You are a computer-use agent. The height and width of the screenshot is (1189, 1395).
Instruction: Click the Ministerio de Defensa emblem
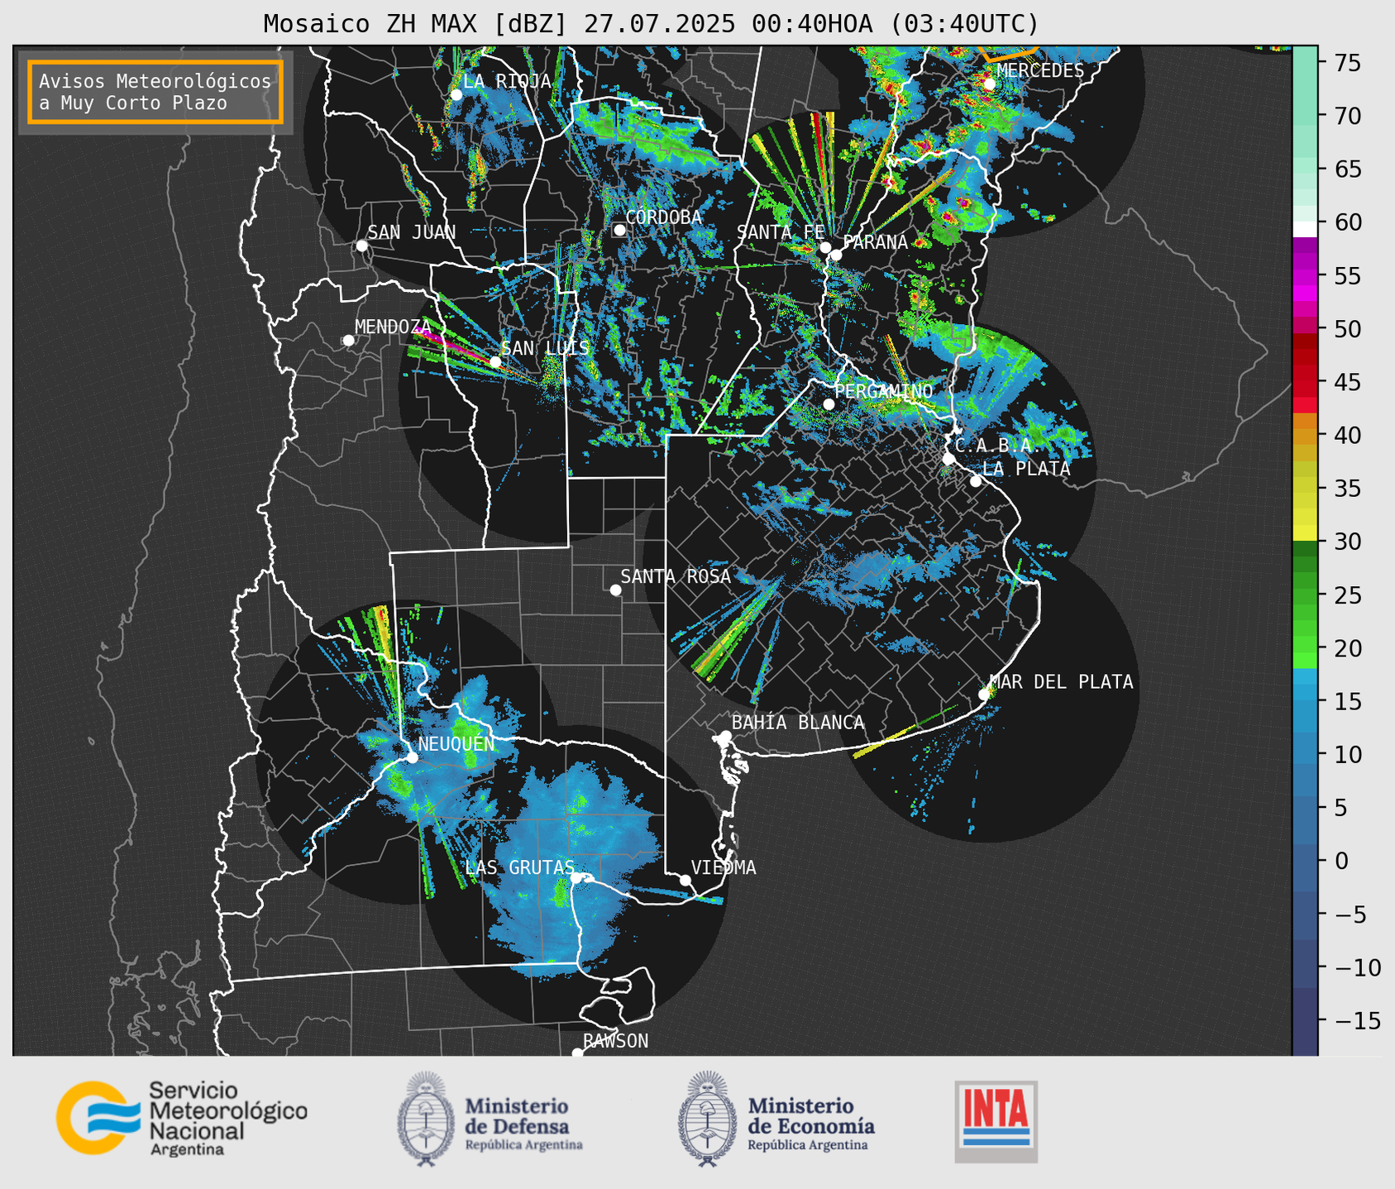(x=426, y=1119)
